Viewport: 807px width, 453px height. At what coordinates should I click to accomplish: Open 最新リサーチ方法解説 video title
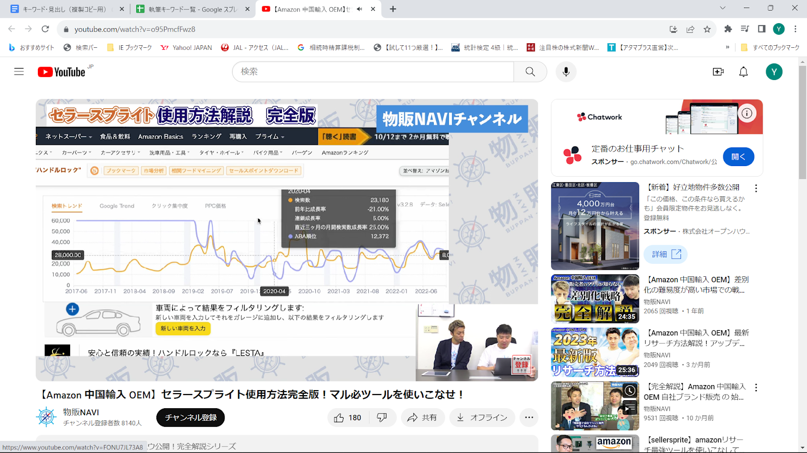click(x=696, y=338)
